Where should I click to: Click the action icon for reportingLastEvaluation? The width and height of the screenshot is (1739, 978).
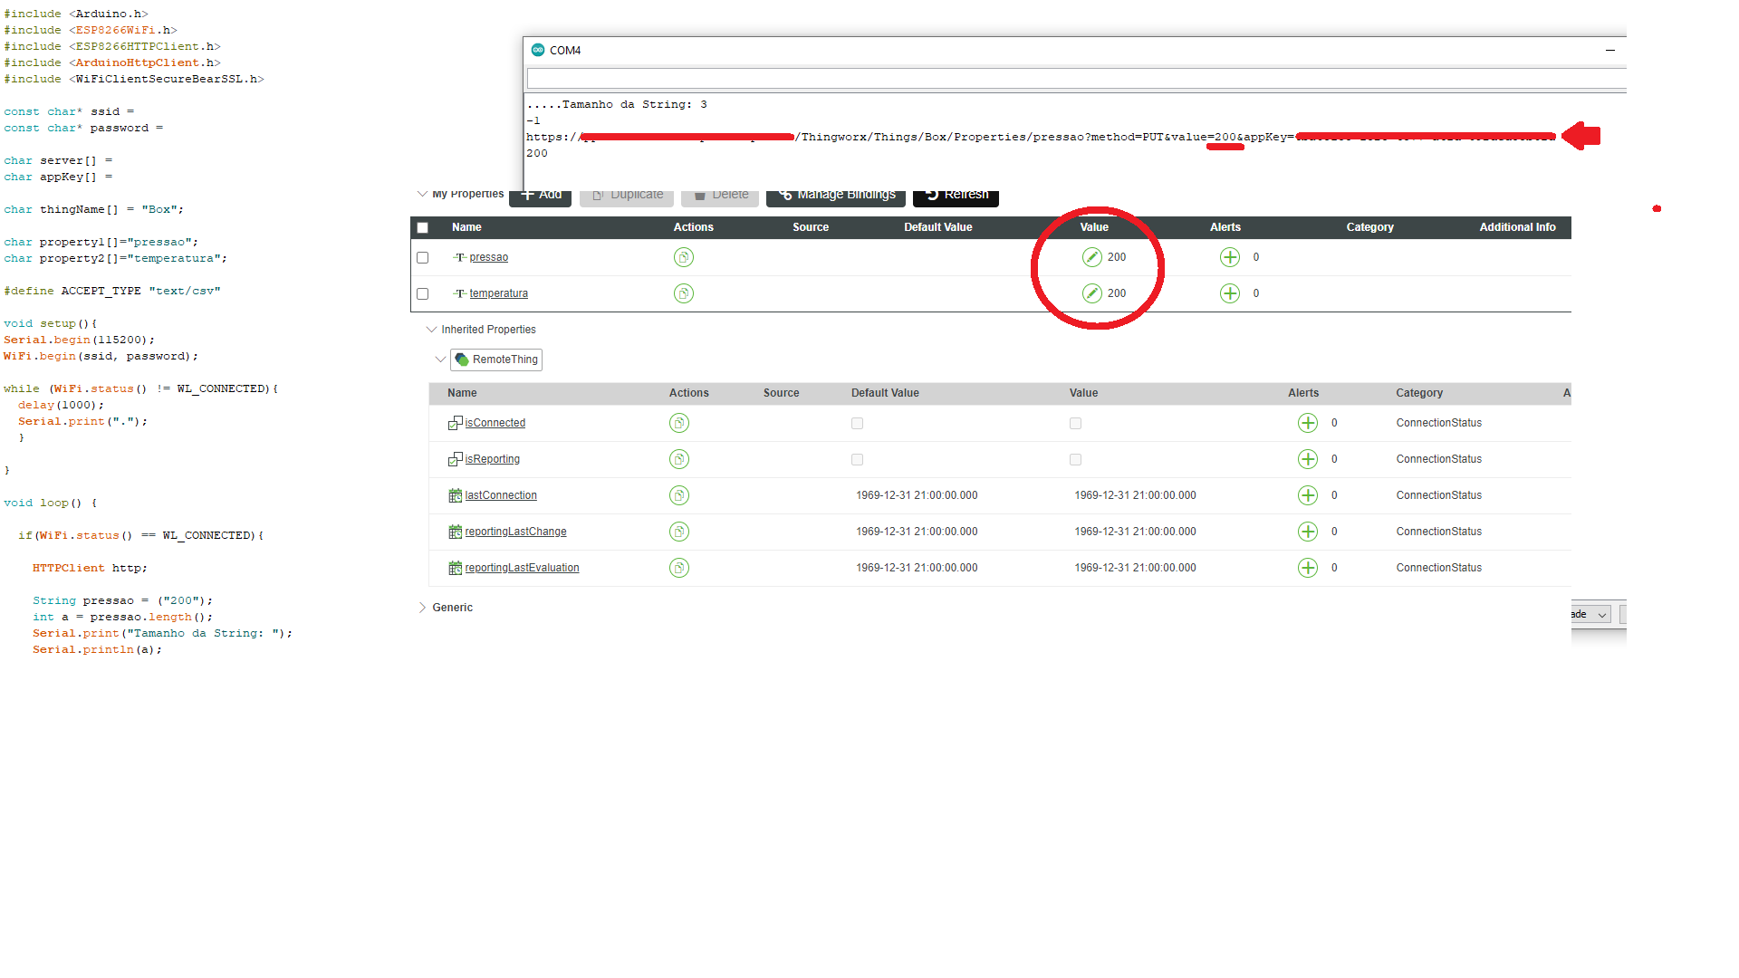pyautogui.click(x=679, y=568)
